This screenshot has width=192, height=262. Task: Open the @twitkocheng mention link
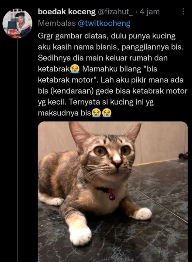coord(104,23)
